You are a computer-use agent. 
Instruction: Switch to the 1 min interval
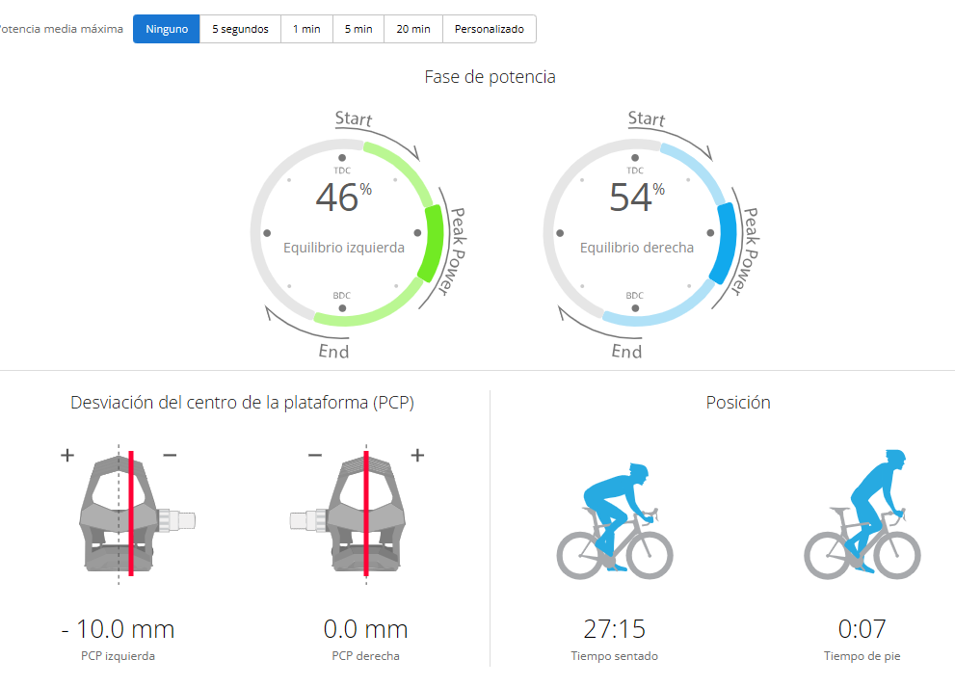coord(307,29)
